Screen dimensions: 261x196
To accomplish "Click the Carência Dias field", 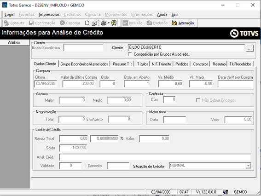I will coord(169,100).
